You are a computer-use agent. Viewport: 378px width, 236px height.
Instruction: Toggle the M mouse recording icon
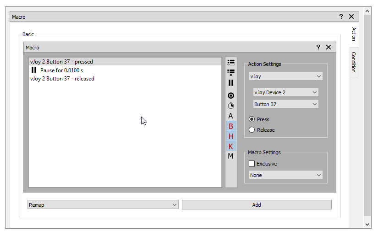click(231, 156)
